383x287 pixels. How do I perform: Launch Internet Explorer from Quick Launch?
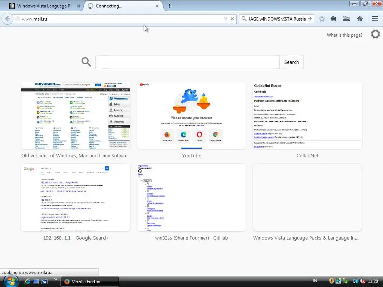click(27, 281)
